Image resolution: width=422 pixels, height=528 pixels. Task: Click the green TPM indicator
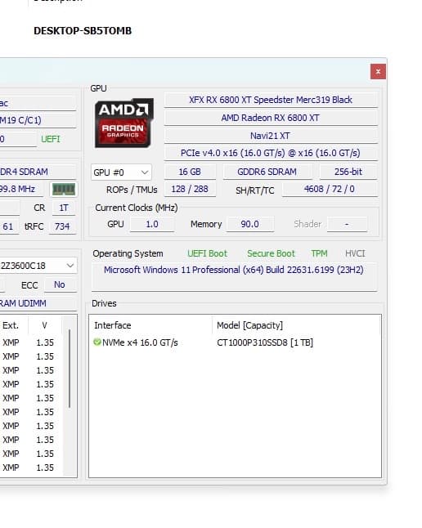(x=319, y=253)
